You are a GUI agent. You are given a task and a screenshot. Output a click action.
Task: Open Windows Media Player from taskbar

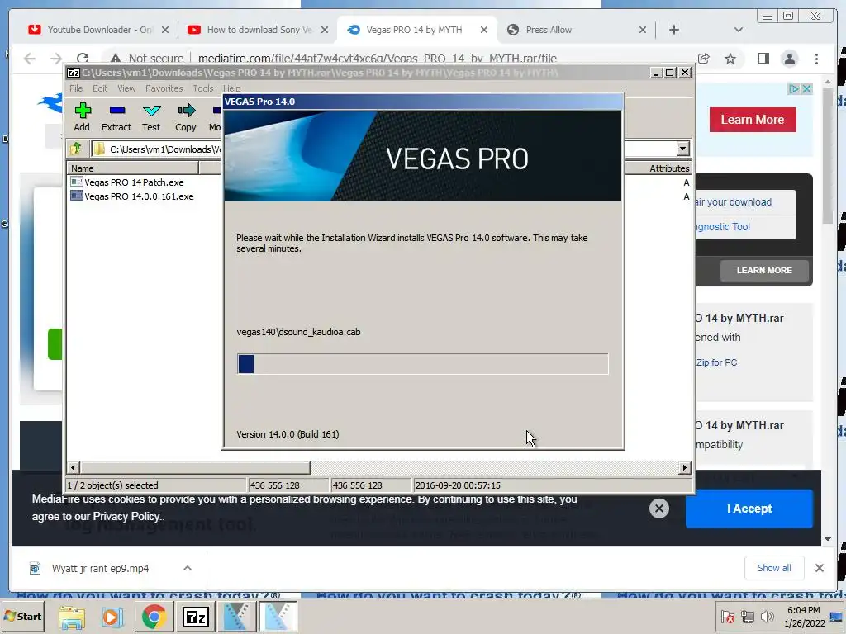pos(112,617)
